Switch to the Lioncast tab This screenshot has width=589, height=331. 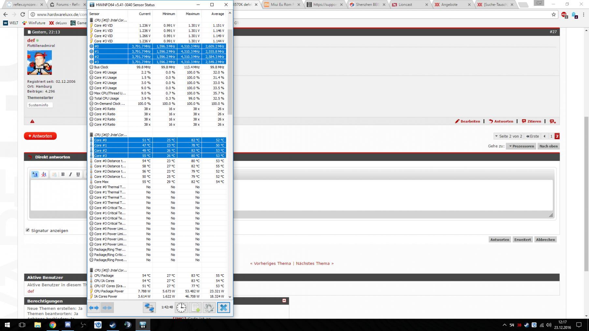point(410,5)
